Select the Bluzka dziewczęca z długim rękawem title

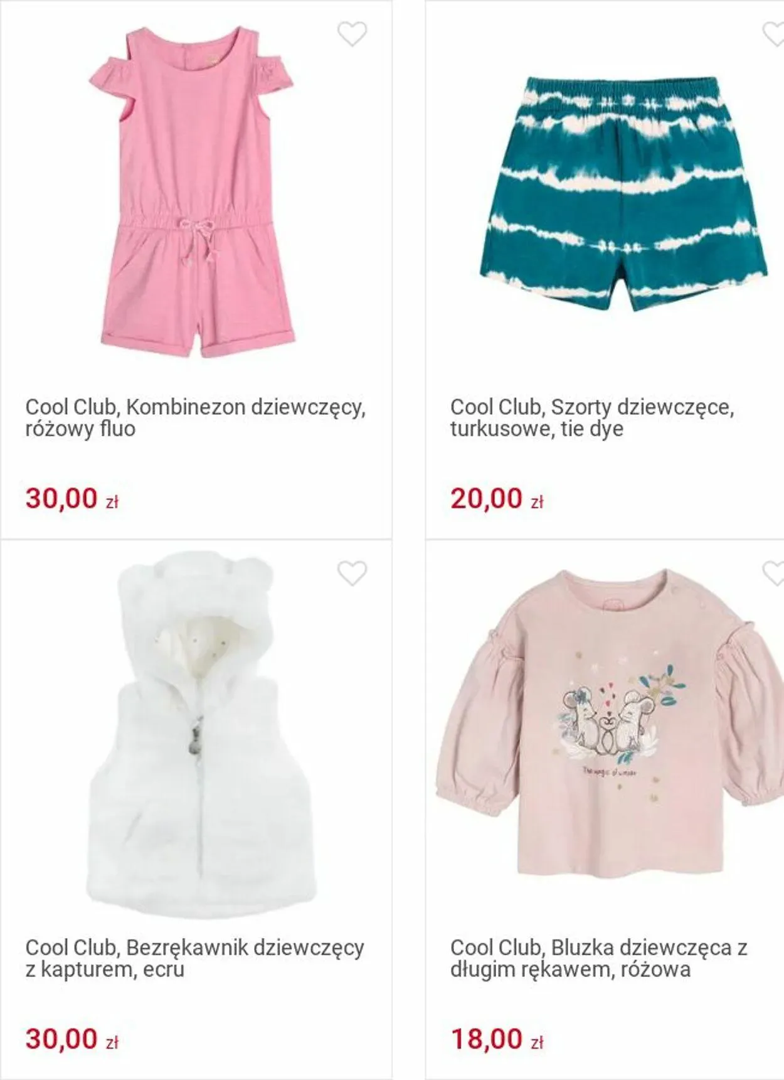(x=599, y=958)
